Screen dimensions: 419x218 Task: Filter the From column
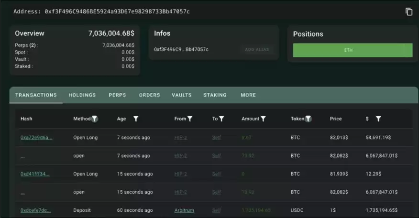[190, 119]
